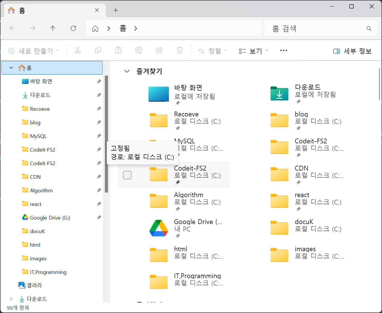Open the Recoeve folder icon in favorites
Image resolution: width=382 pixels, height=313 pixels.
click(x=159, y=120)
